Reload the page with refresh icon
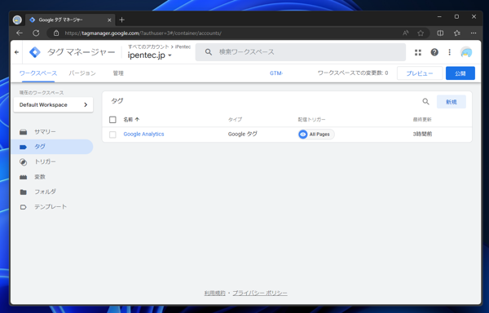The width and height of the screenshot is (489, 313). tap(36, 33)
